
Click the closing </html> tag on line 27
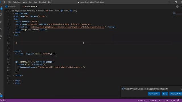click(x=17, y=83)
